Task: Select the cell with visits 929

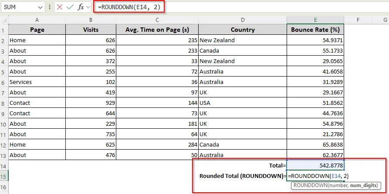Action: [91, 103]
